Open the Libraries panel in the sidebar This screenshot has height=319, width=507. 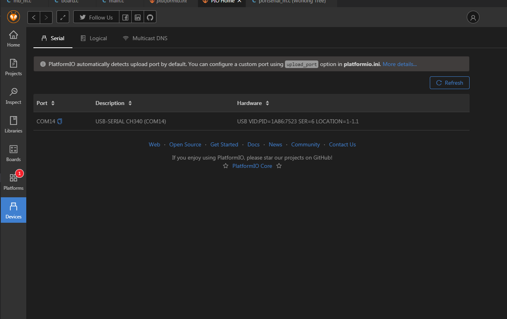point(13,125)
